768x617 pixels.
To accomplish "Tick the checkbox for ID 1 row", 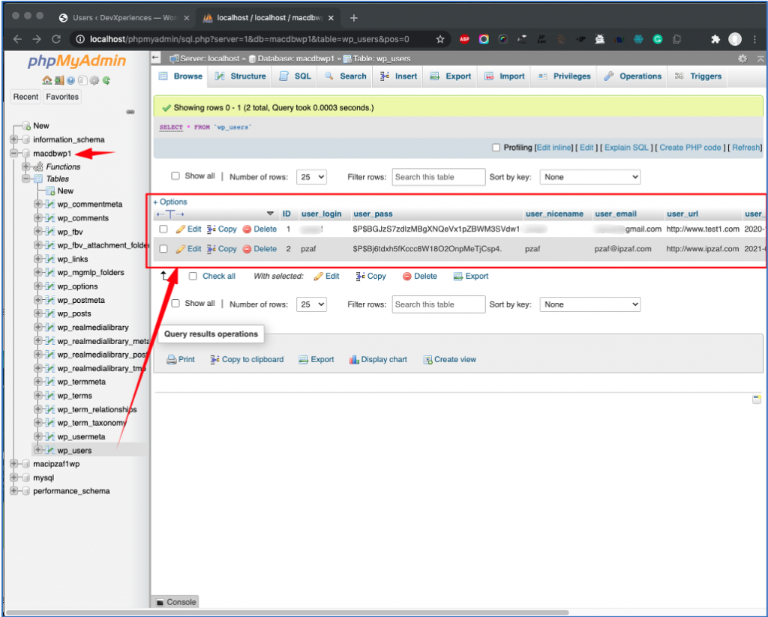I will tap(163, 229).
